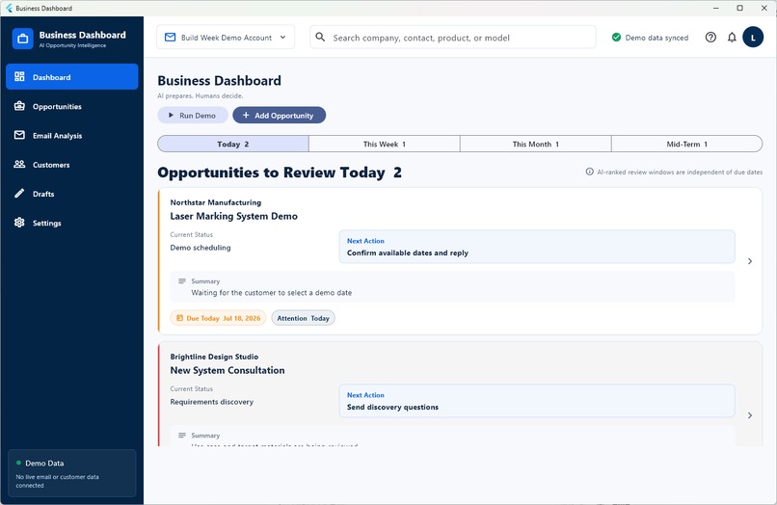Click the summary lines icon in Northstar card

click(182, 281)
